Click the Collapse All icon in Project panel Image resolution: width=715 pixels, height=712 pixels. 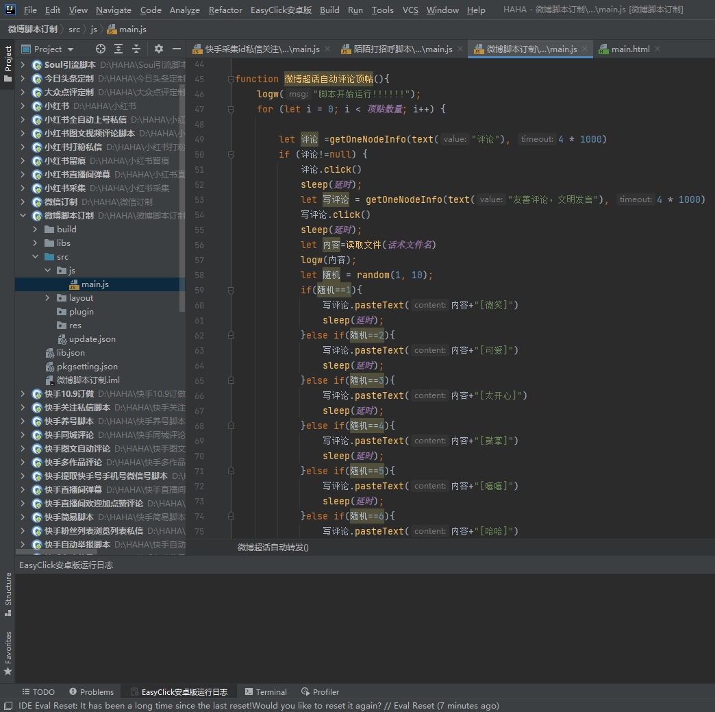tap(136, 49)
